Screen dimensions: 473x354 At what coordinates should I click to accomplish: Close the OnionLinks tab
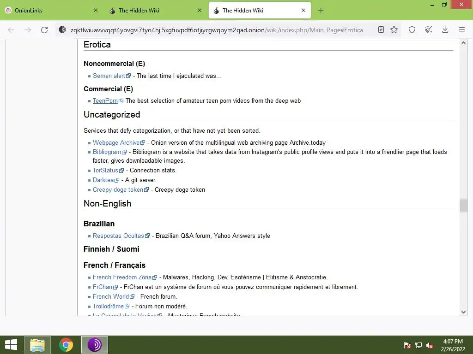[x=96, y=10]
